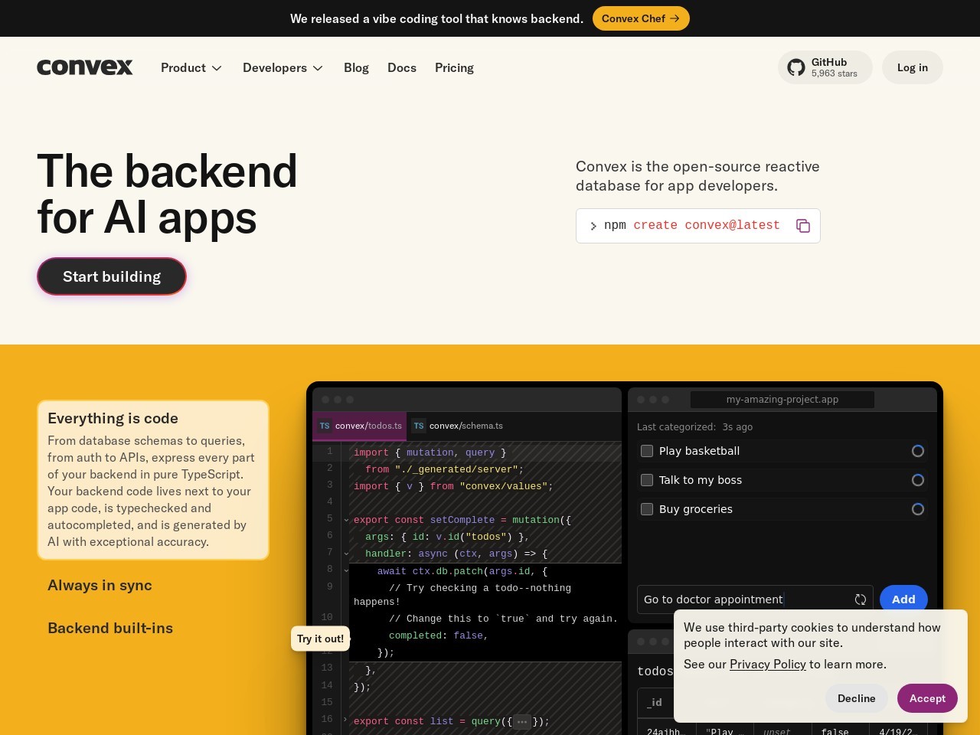Click the 'completed: false,' code line
The height and width of the screenshot is (735, 980).
point(438,635)
